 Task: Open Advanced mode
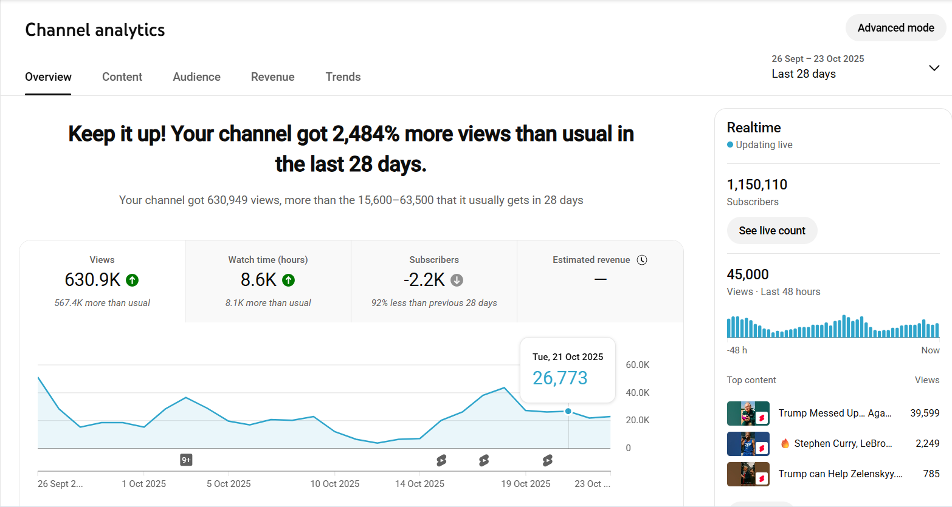[x=895, y=28]
